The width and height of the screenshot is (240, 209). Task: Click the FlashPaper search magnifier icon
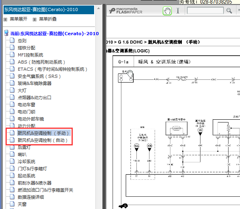click(x=229, y=11)
